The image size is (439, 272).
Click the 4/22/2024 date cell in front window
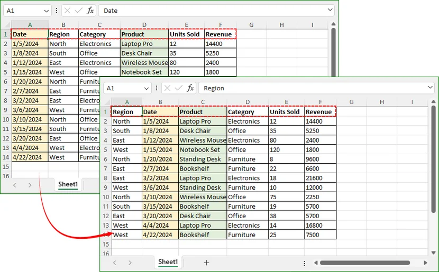(160, 235)
